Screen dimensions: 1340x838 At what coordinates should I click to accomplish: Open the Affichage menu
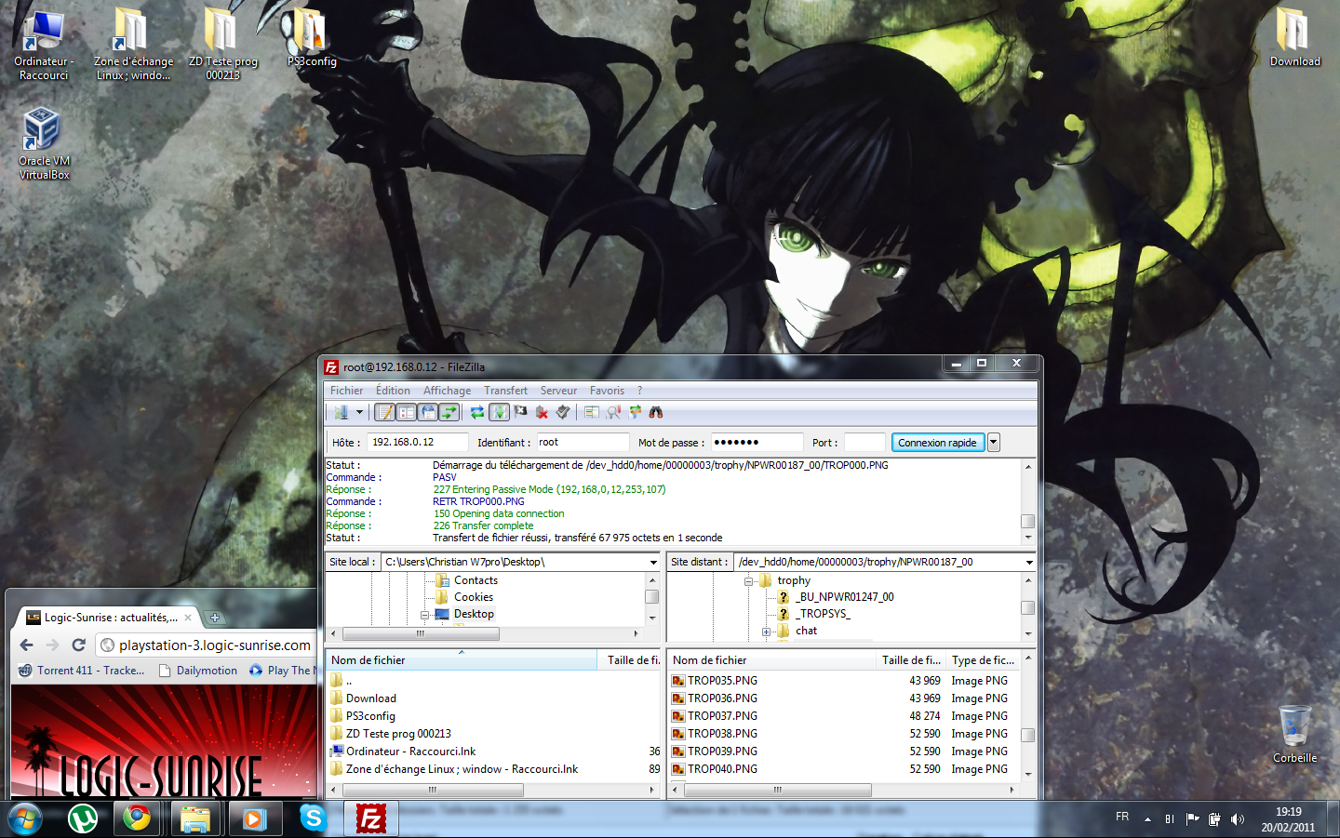(447, 391)
